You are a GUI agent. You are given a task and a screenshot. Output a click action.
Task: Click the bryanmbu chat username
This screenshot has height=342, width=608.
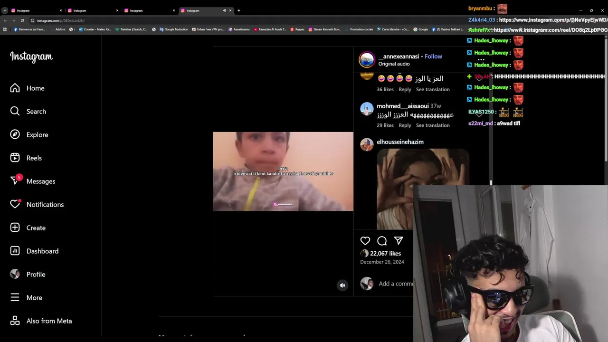click(481, 9)
